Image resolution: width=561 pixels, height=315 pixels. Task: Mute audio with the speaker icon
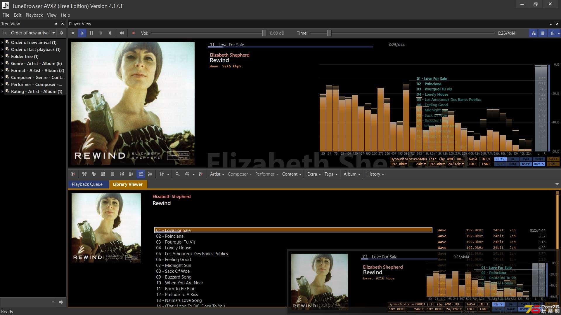pyautogui.click(x=122, y=33)
